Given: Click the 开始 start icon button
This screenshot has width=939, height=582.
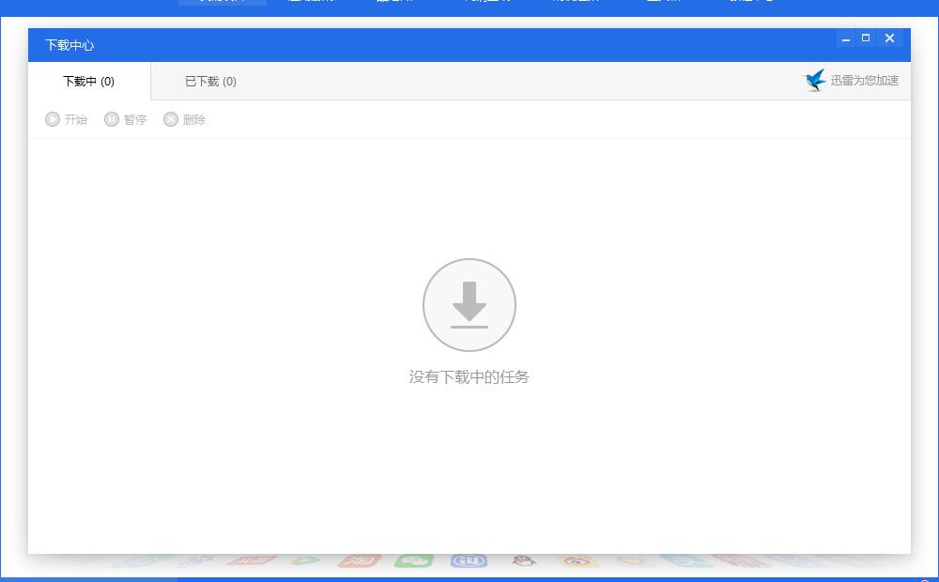Looking at the screenshot, I should 53,119.
